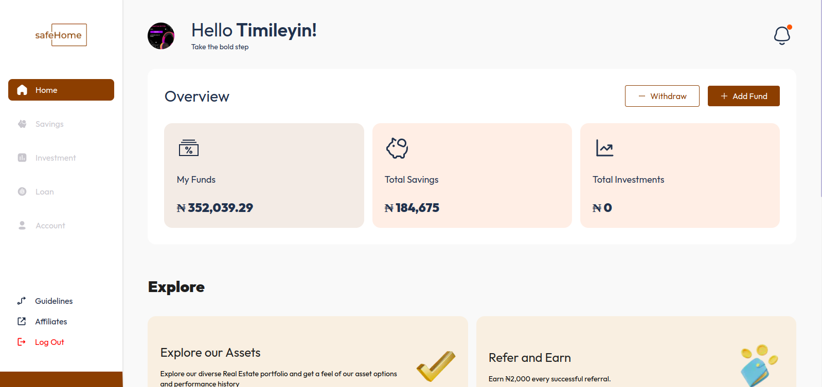Click the red Log Out icon
Image resolution: width=822 pixels, height=387 pixels.
coord(22,342)
